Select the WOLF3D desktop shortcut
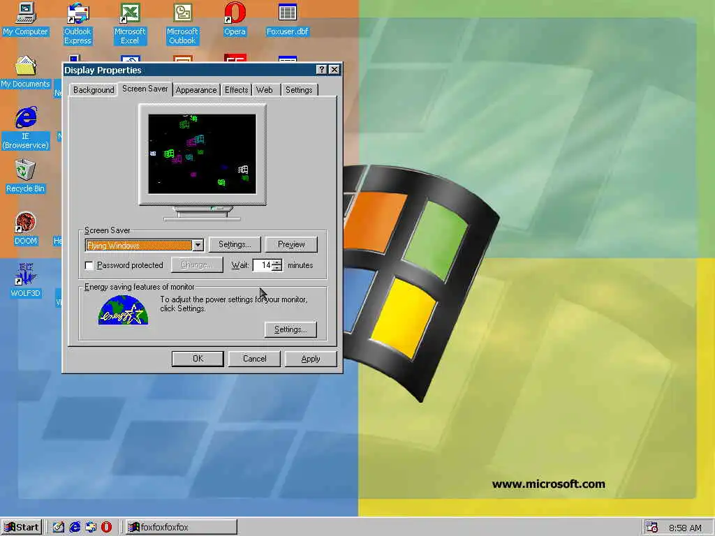Viewport: 715px width, 536px height. 26,281
